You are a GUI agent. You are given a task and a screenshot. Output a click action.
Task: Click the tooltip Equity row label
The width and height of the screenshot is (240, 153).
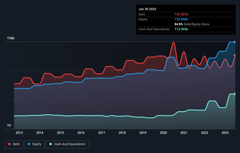[143, 19]
